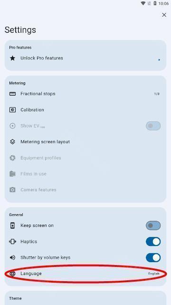Click the globe icon next to Language
171x305 pixels.
pyautogui.click(x=12, y=274)
